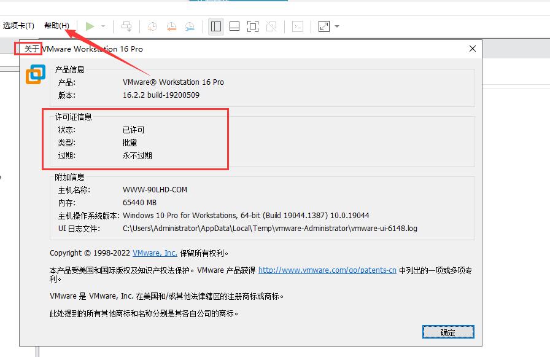This screenshot has width=550, height=357.
Task: Click the stretch guest display icon
Action: click(324, 26)
